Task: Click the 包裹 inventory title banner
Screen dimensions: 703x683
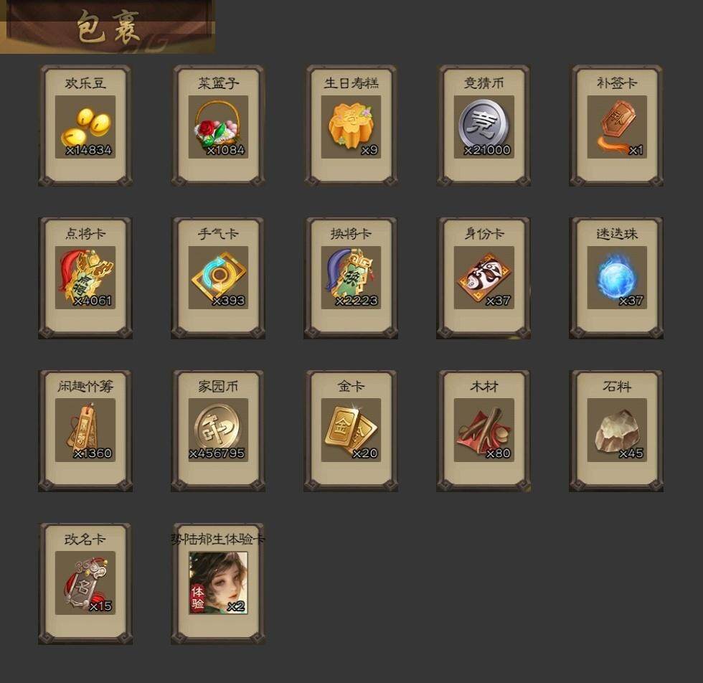Action: point(108,27)
